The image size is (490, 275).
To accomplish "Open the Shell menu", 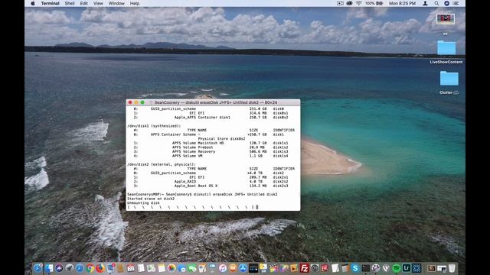I will 70,3.
